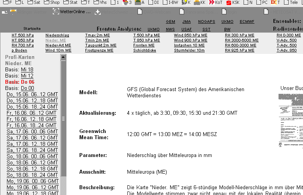Open the ECMWF fronten analysis
Image resolution: width=303 pixels, height=195 pixels.
click(x=247, y=22)
